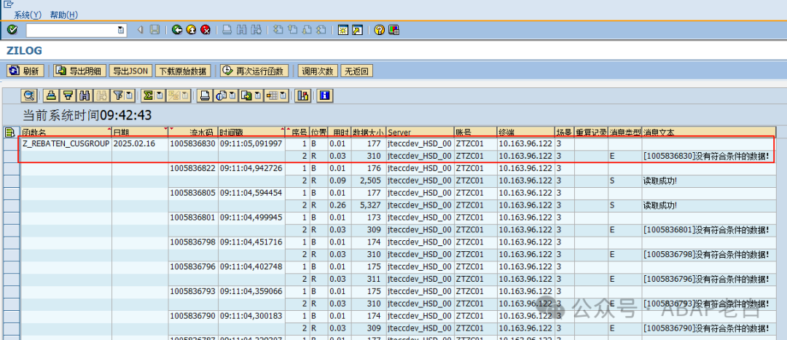Click the ALV Set Filter funnel icon
This screenshot has height=340, width=787.
[118, 95]
